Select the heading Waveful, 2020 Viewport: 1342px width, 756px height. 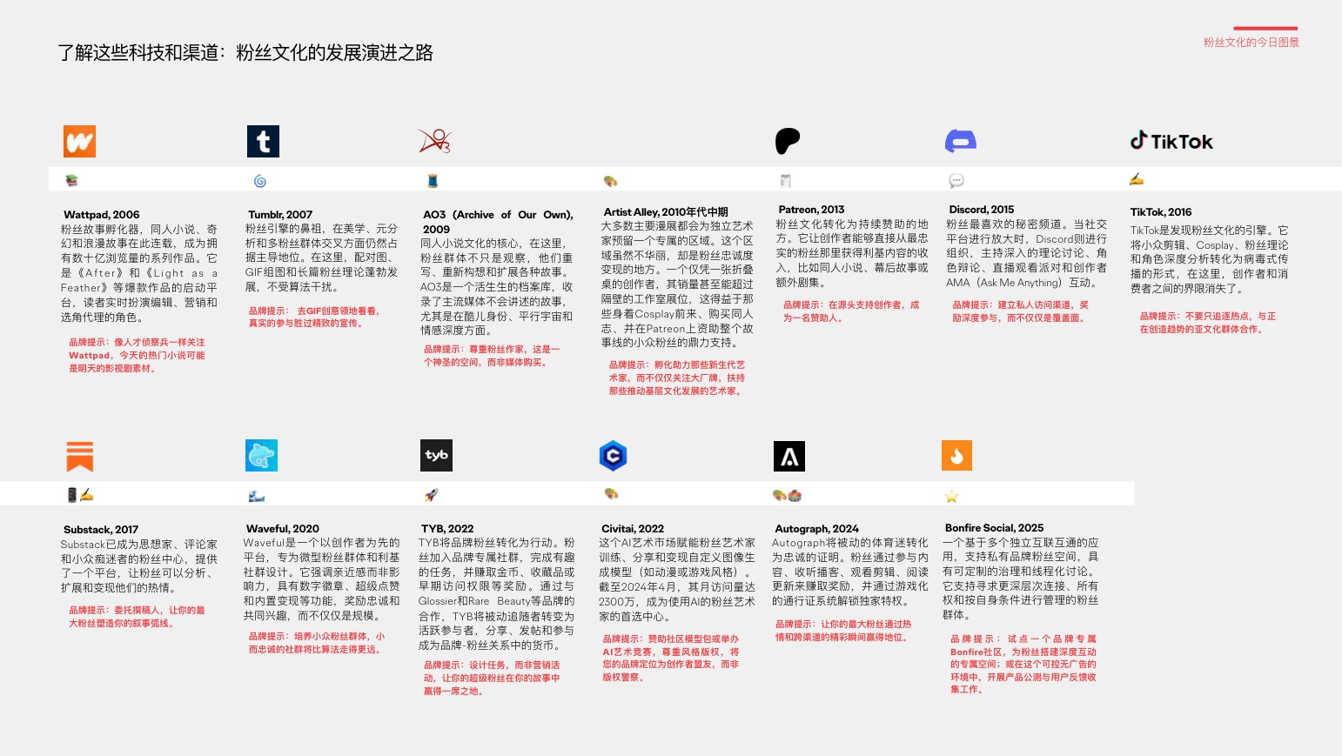tap(283, 529)
